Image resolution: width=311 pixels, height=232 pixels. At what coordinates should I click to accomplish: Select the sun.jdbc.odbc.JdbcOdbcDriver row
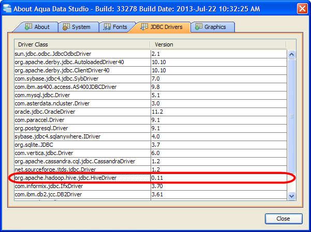(x=151, y=54)
